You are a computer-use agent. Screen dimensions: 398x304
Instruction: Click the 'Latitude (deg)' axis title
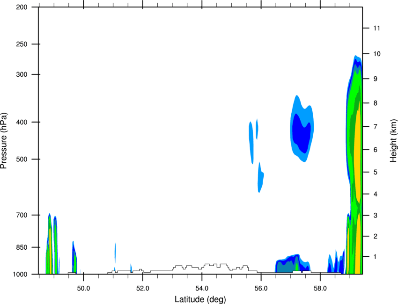coord(200,299)
